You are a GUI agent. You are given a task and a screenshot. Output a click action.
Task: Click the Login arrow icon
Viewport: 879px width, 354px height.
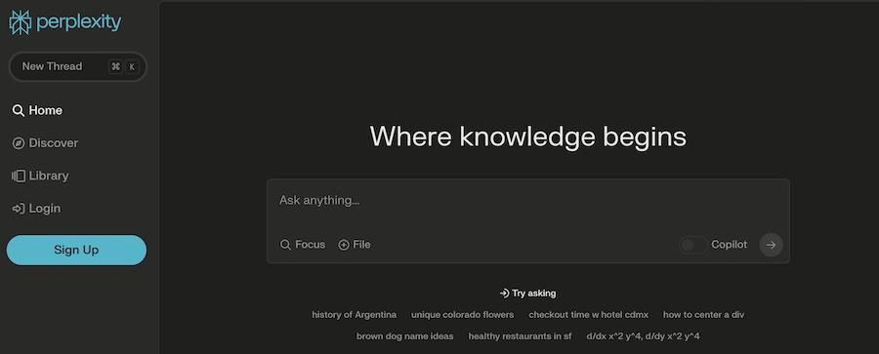pyautogui.click(x=19, y=209)
